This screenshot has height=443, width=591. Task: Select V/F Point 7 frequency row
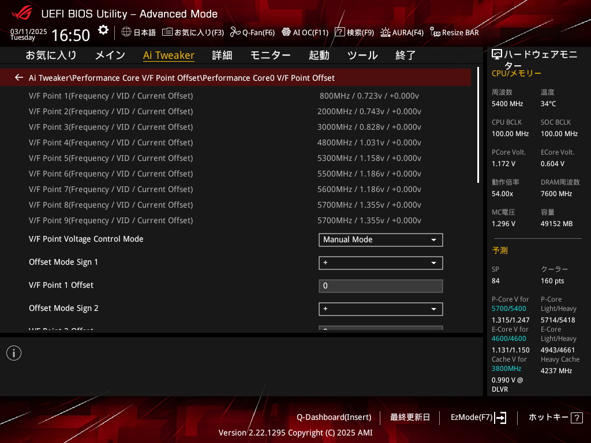coord(235,189)
